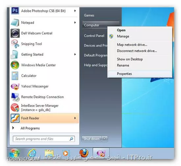Click the Shut down button

91,139
